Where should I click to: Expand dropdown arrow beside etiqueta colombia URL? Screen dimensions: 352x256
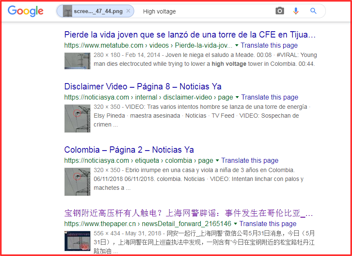tap(217, 161)
